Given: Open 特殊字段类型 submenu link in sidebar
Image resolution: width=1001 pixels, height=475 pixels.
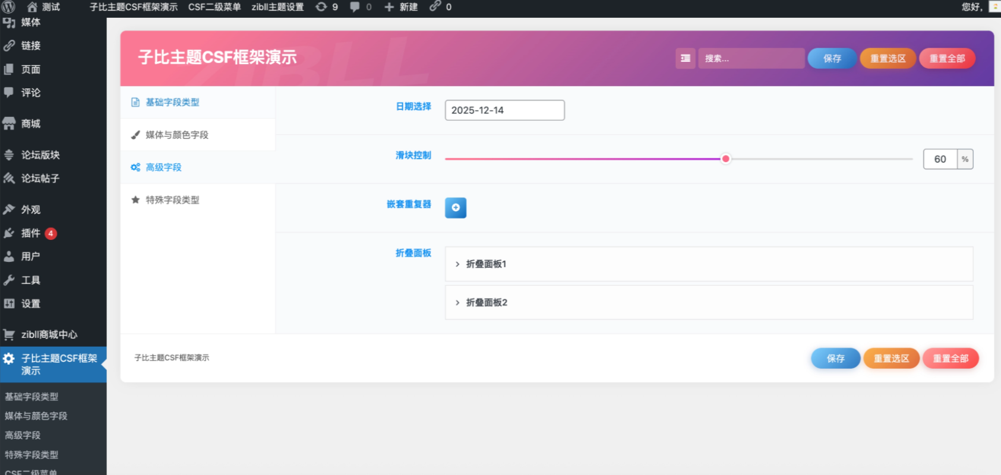Looking at the screenshot, I should pyautogui.click(x=31, y=455).
